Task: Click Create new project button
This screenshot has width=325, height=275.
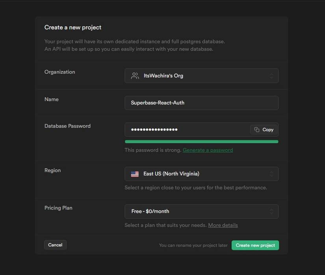Action: pos(255,245)
